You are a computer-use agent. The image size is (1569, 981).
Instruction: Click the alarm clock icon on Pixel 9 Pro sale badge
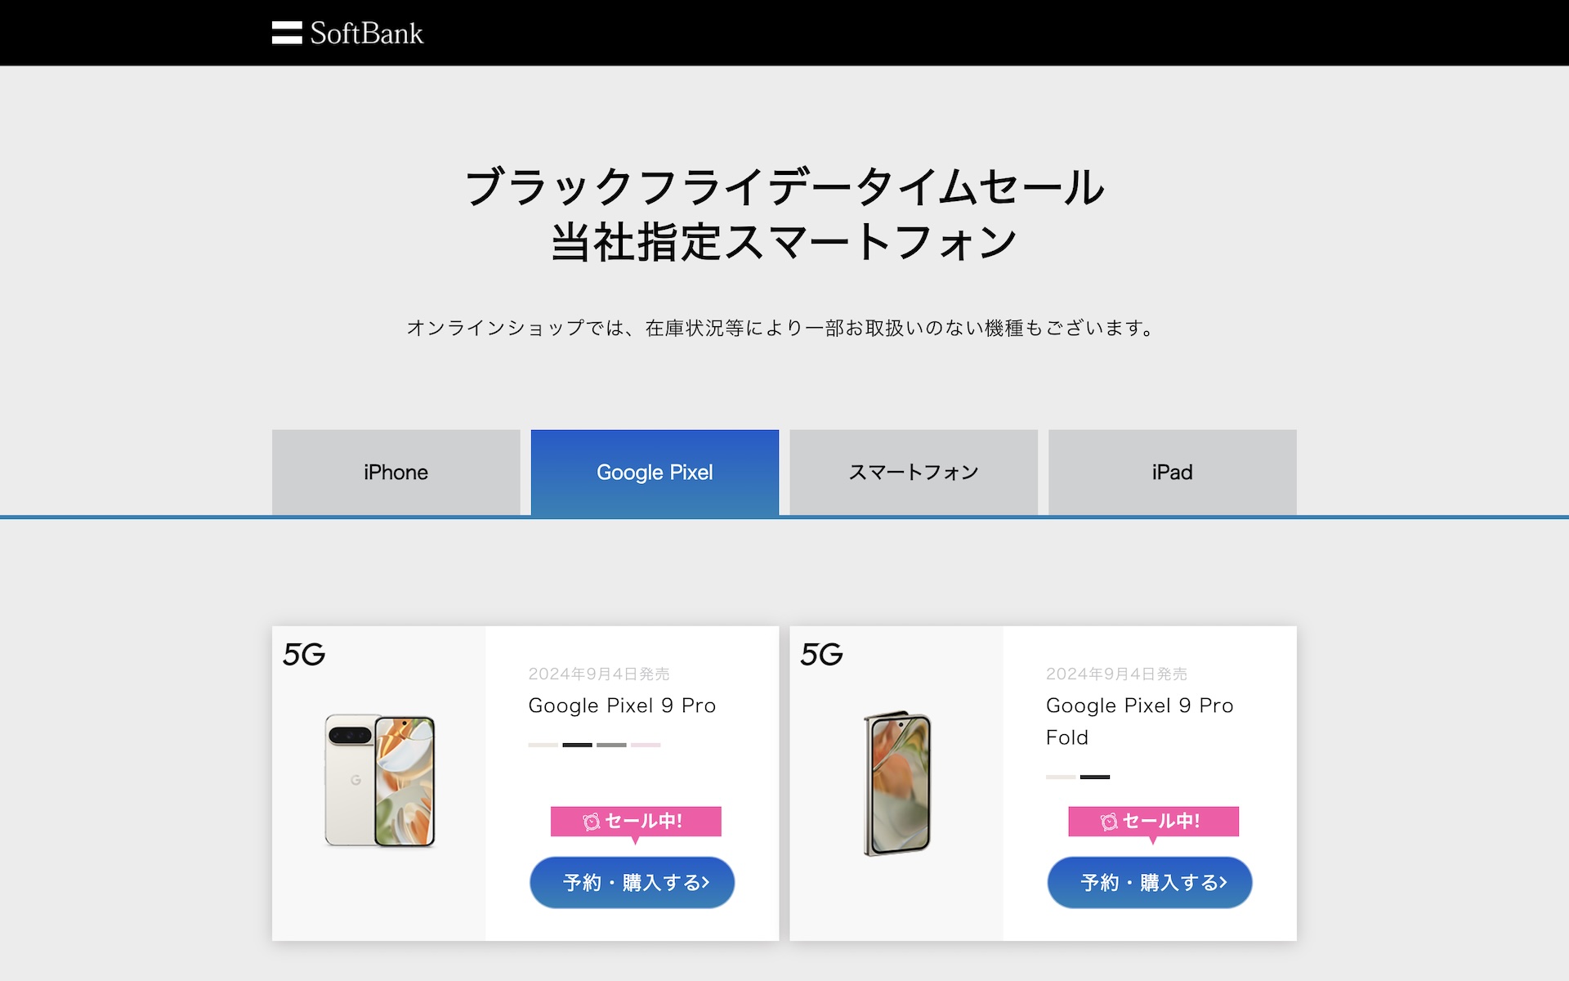click(591, 822)
